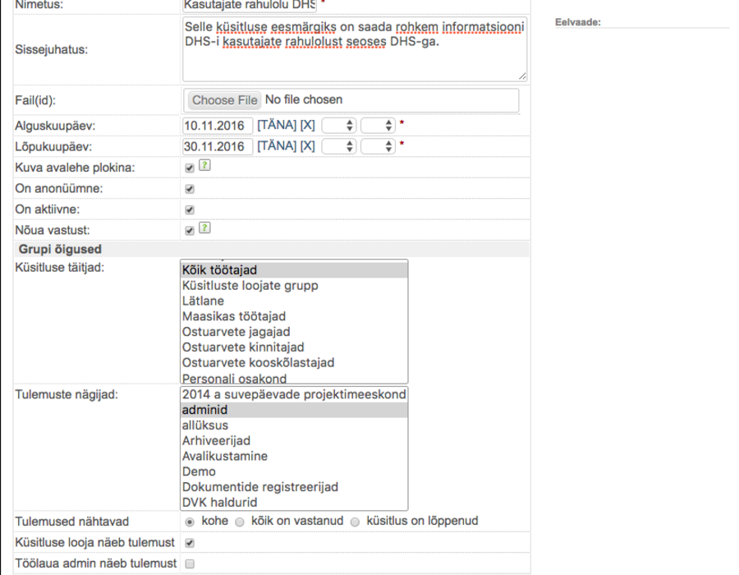
Task: Select the 'kohe' radio button
Action: [x=190, y=522]
